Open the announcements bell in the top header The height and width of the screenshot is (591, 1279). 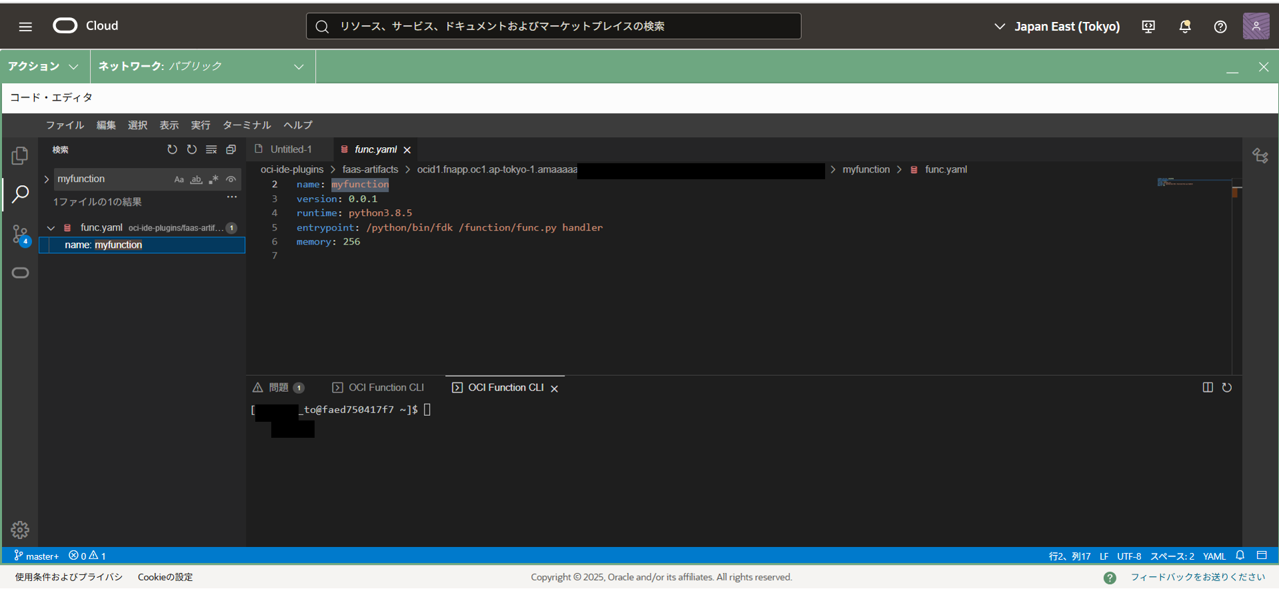(x=1185, y=27)
